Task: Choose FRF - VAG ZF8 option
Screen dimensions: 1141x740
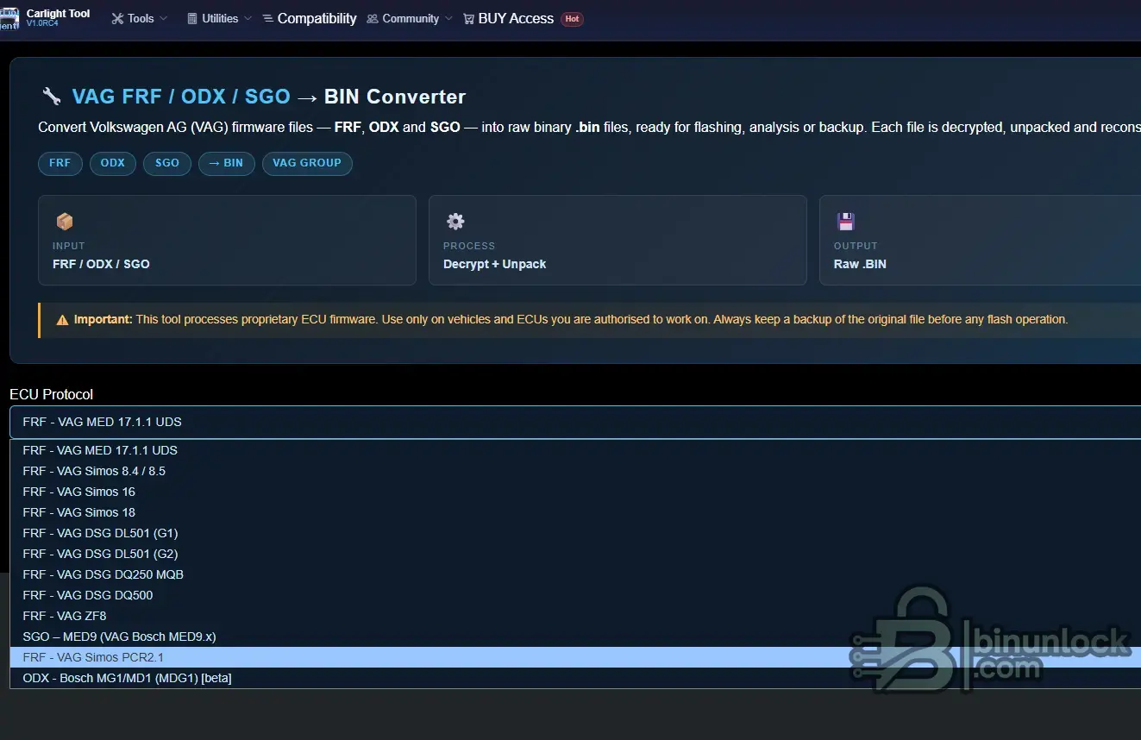Action: point(575,616)
